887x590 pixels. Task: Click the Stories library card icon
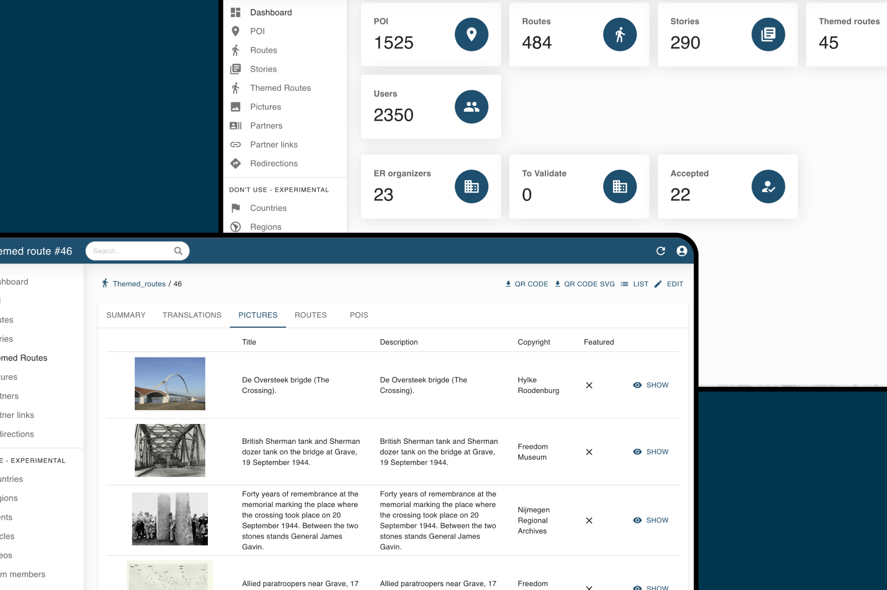[768, 34]
